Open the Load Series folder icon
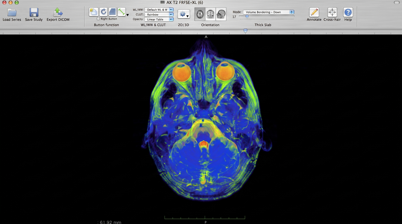This screenshot has width=402, height=224. click(12, 12)
